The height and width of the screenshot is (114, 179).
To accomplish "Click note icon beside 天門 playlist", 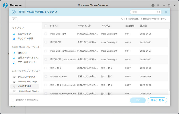I will click(x=14, y=63).
